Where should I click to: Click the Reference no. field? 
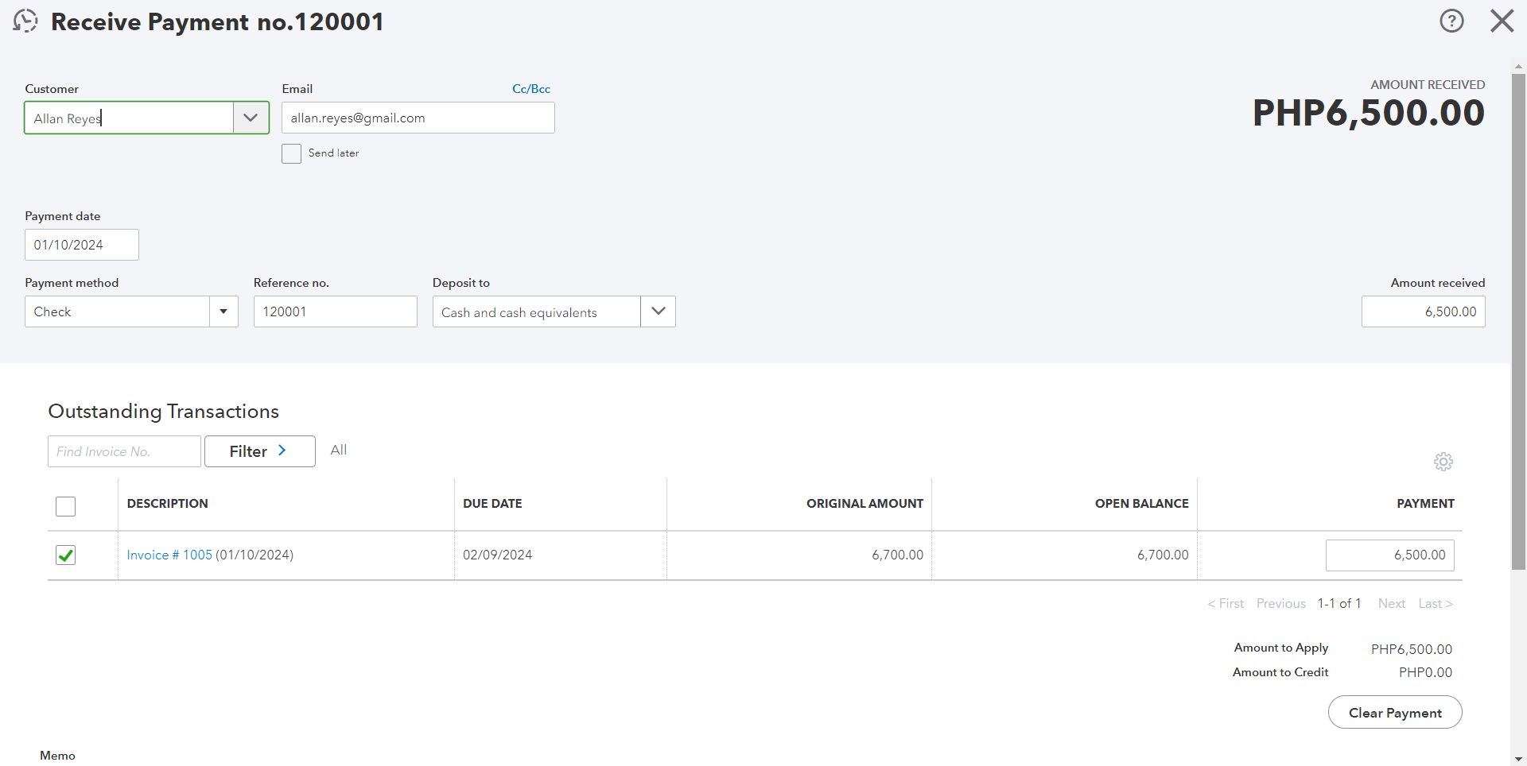(336, 311)
